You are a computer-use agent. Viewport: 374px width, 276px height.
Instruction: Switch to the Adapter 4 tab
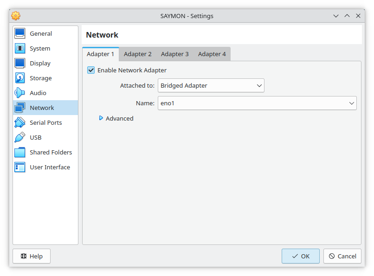click(x=212, y=54)
